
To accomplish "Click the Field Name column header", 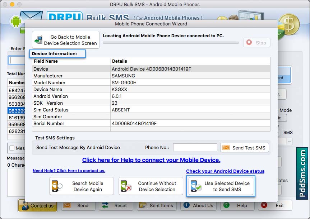I will [x=71, y=61].
